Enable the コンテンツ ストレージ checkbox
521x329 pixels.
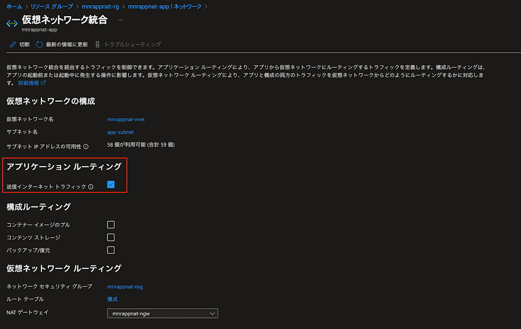point(111,237)
